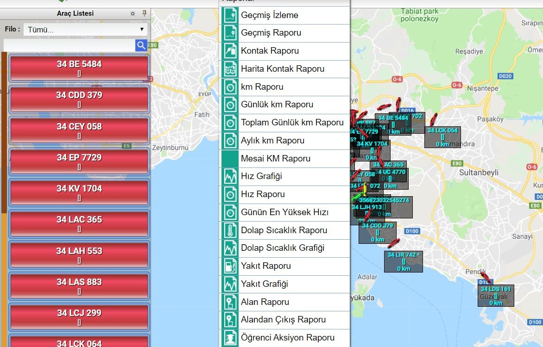Open Dolap Sıcaklık Raporu entry
Viewport: 543px width, 347px height.
tap(284, 230)
